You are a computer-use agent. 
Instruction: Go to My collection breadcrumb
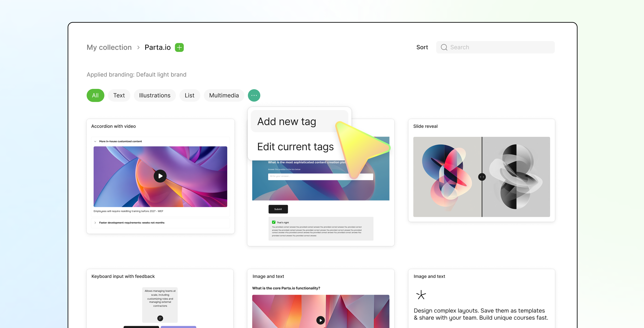click(x=109, y=47)
